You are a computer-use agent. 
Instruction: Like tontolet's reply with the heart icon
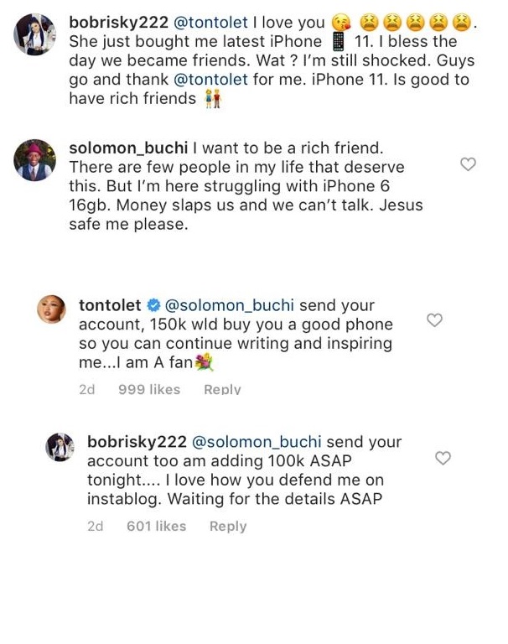coord(434,320)
